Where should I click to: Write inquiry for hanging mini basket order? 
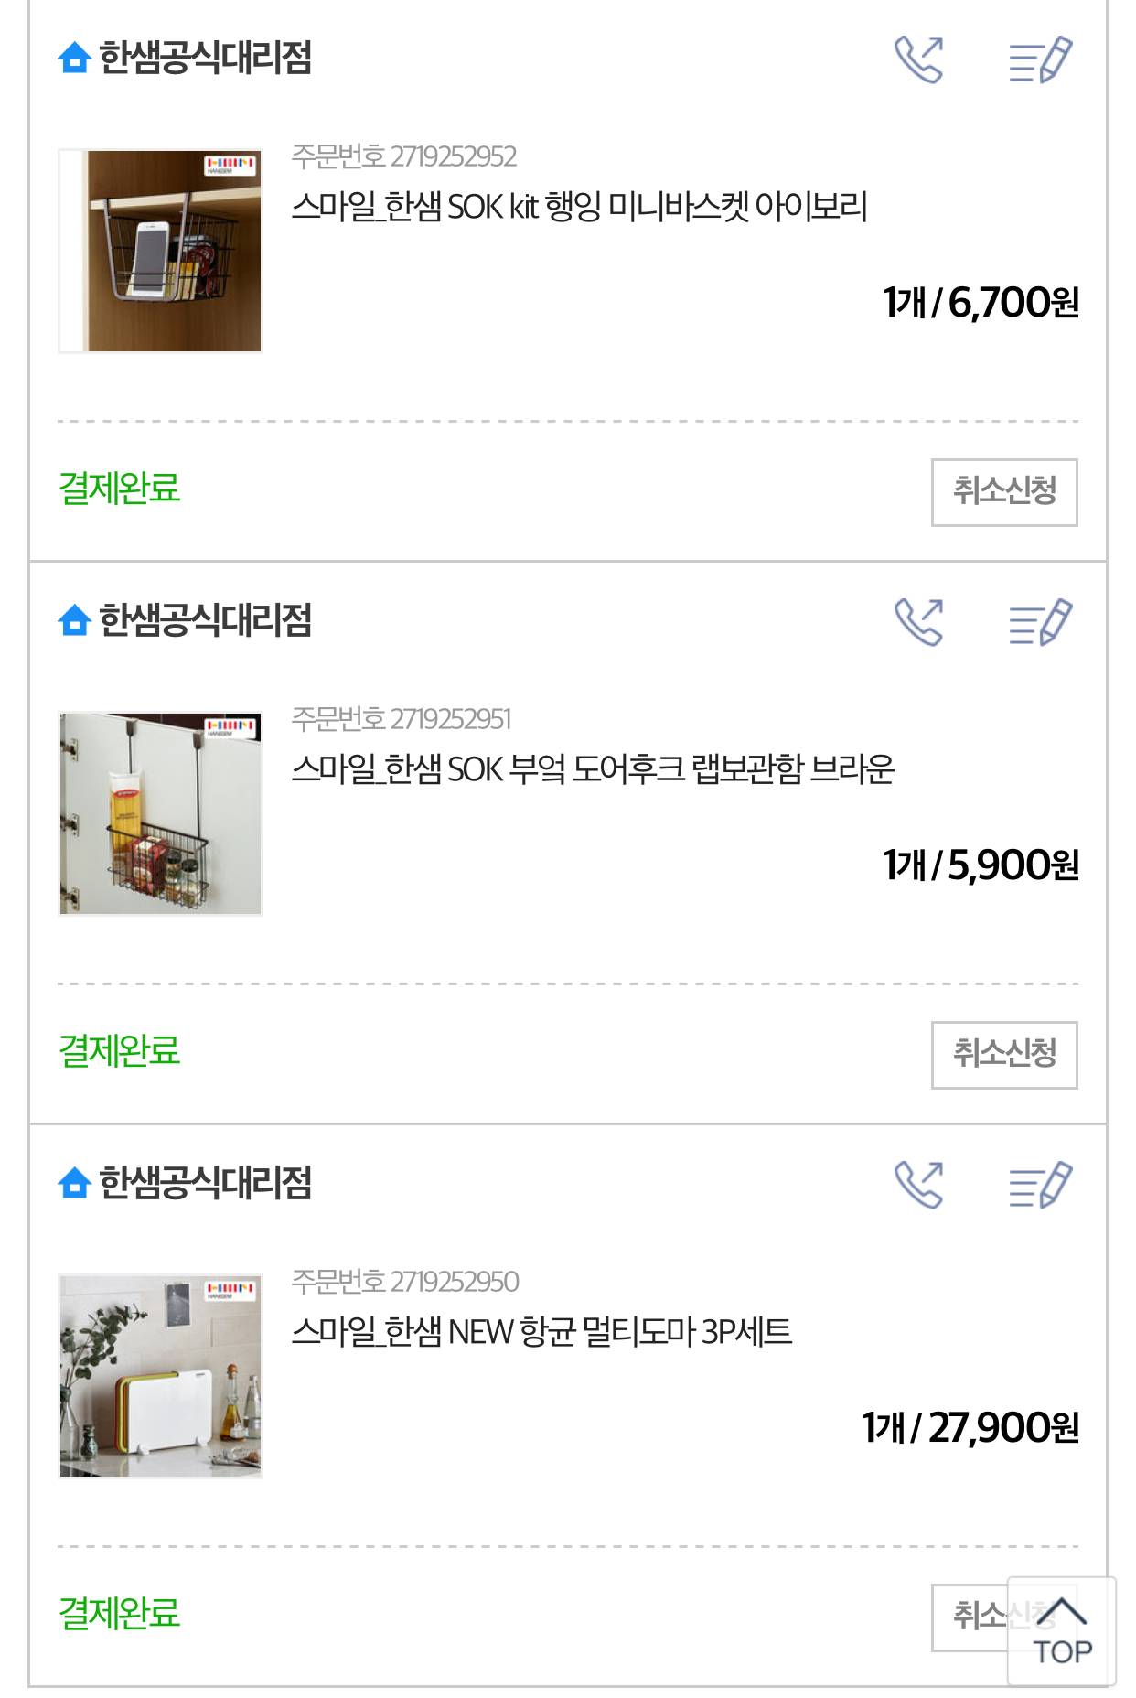click(x=1040, y=59)
